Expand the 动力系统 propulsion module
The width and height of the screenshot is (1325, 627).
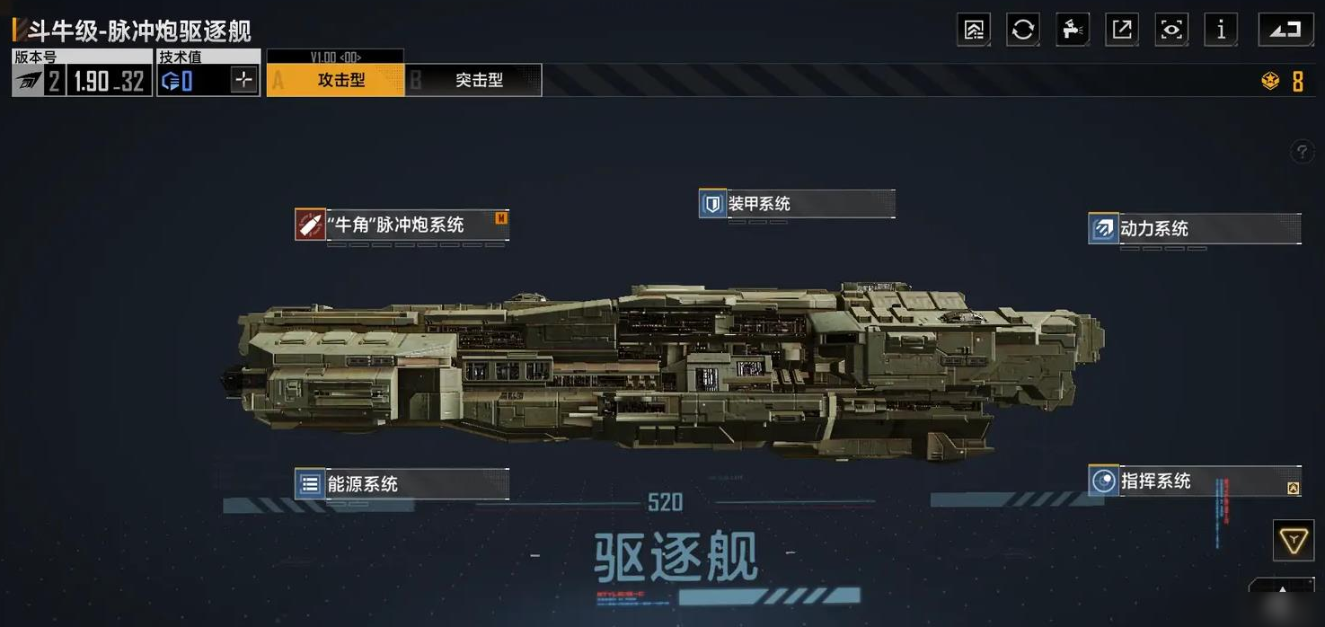(1195, 228)
